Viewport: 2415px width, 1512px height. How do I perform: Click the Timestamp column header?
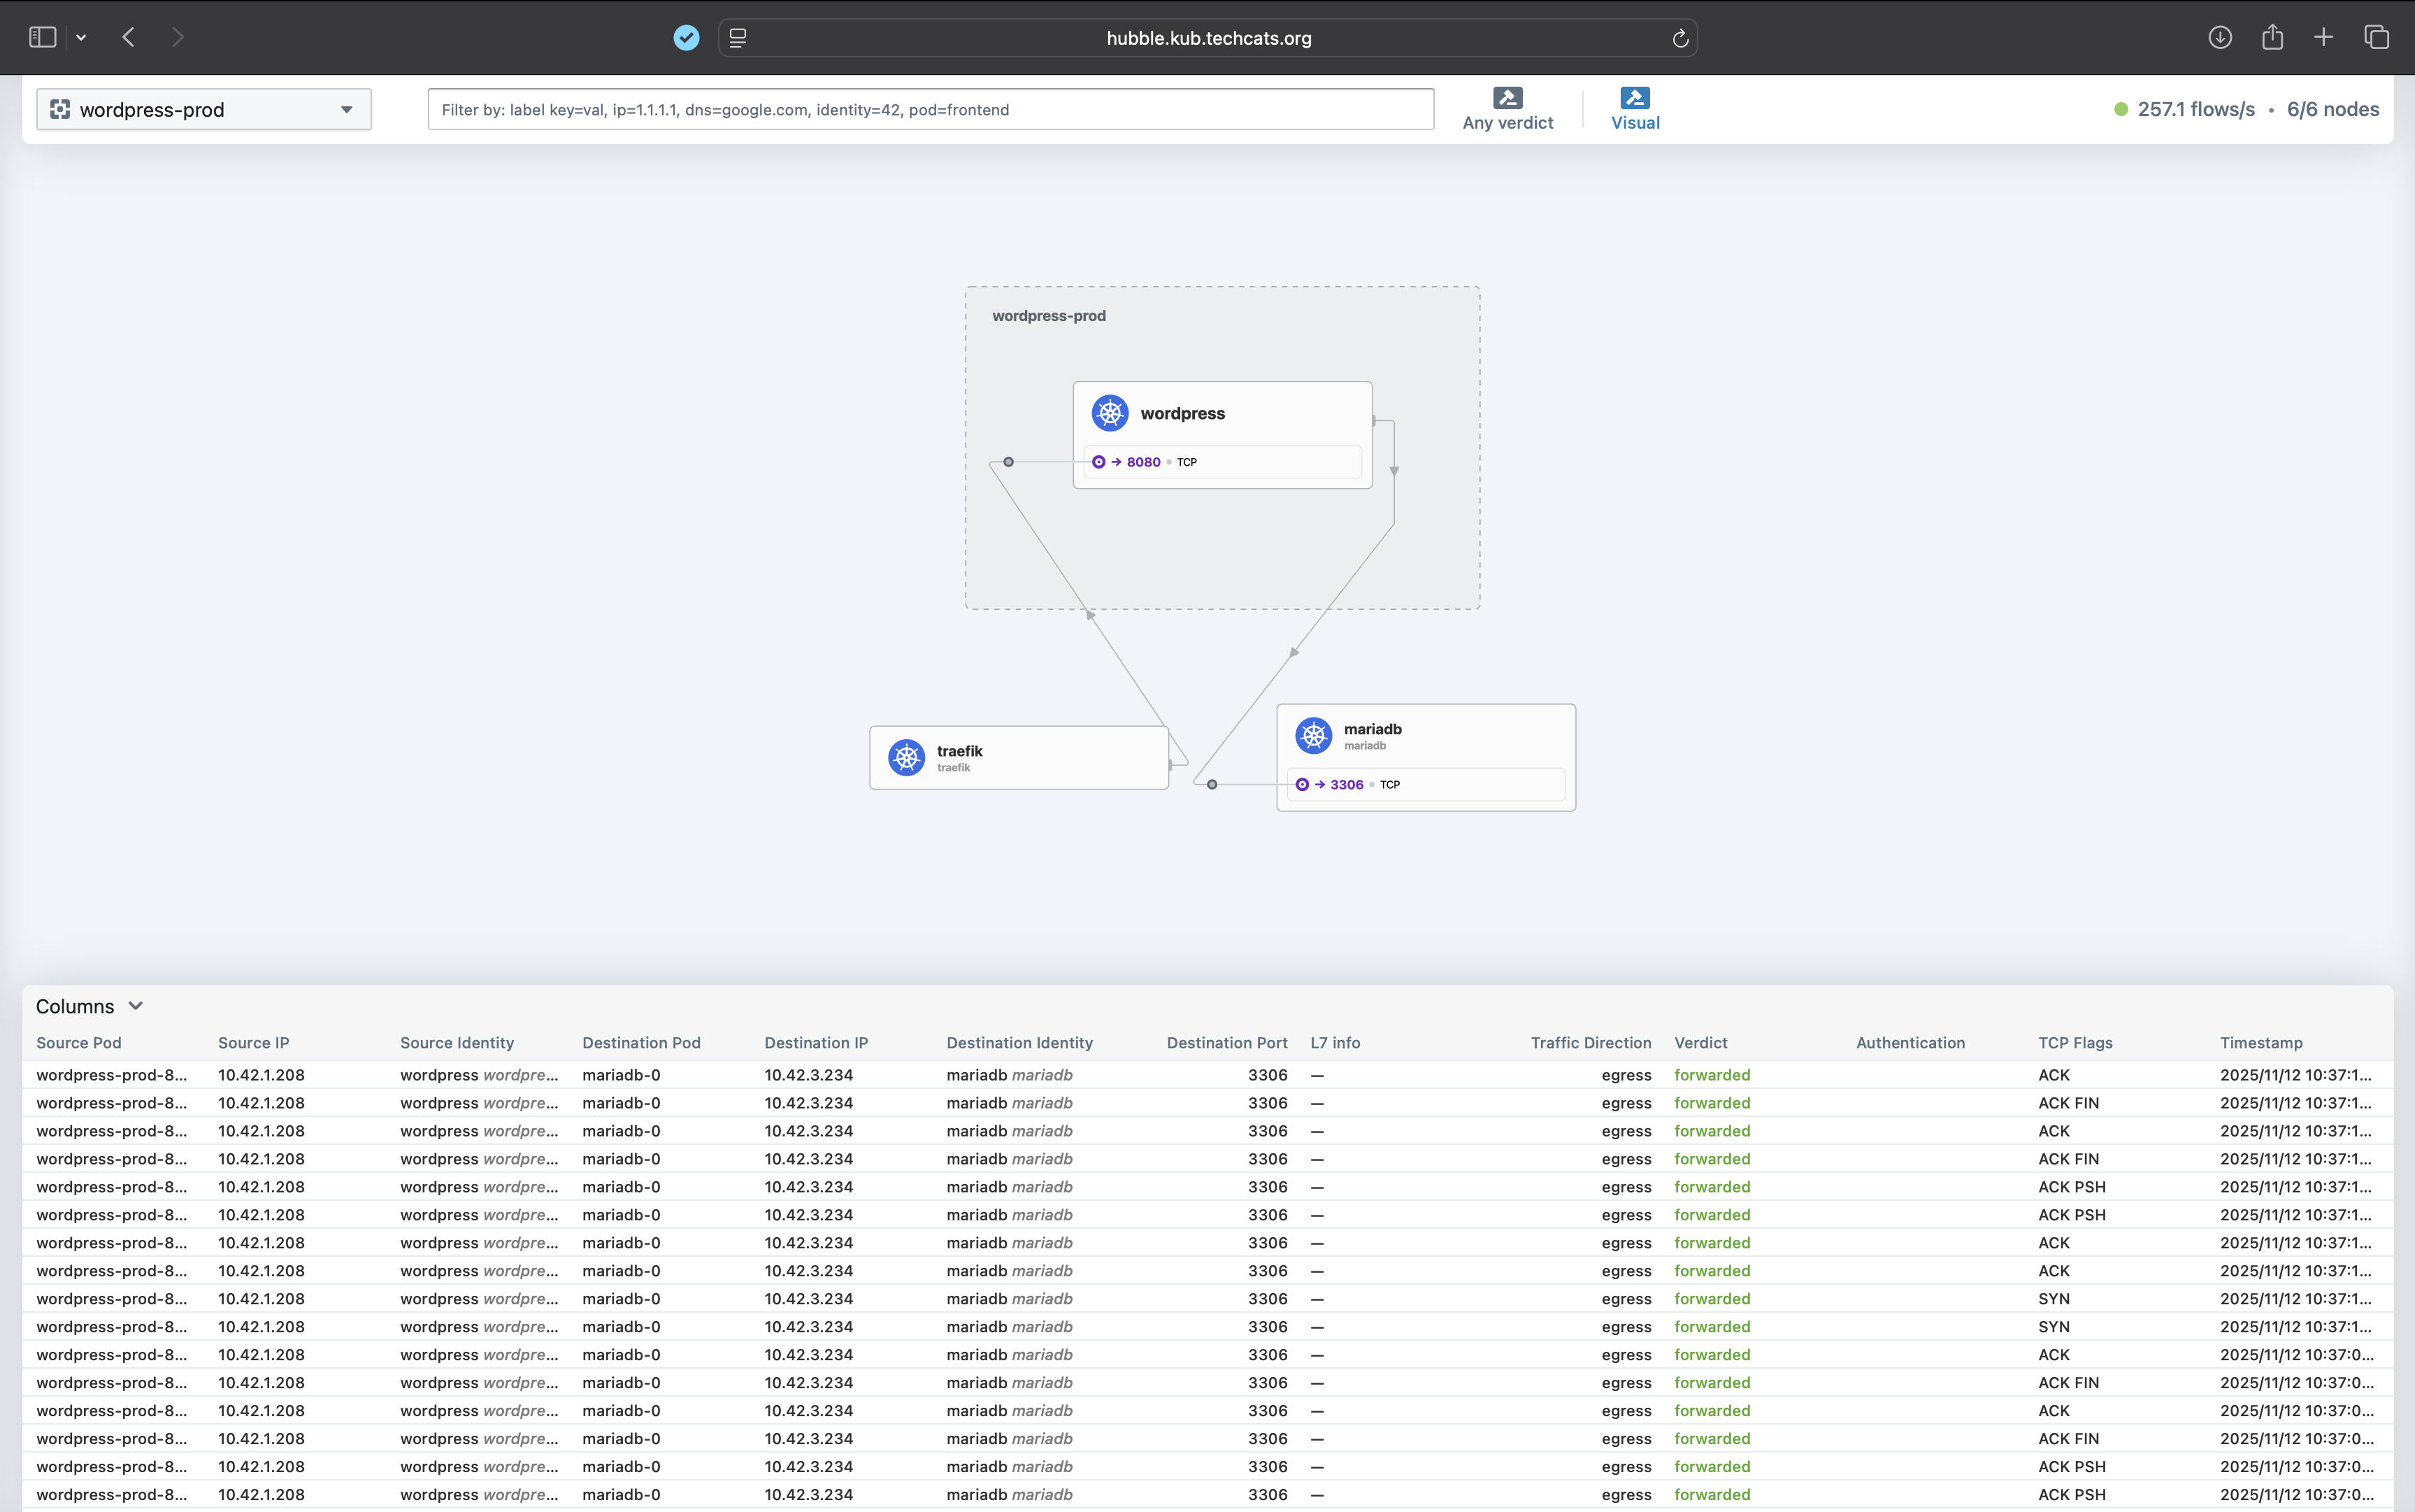pos(2261,1042)
